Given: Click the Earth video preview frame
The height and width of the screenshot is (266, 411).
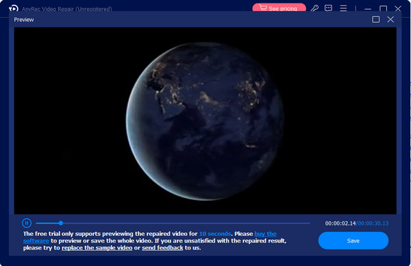Looking at the screenshot, I should coord(206,121).
